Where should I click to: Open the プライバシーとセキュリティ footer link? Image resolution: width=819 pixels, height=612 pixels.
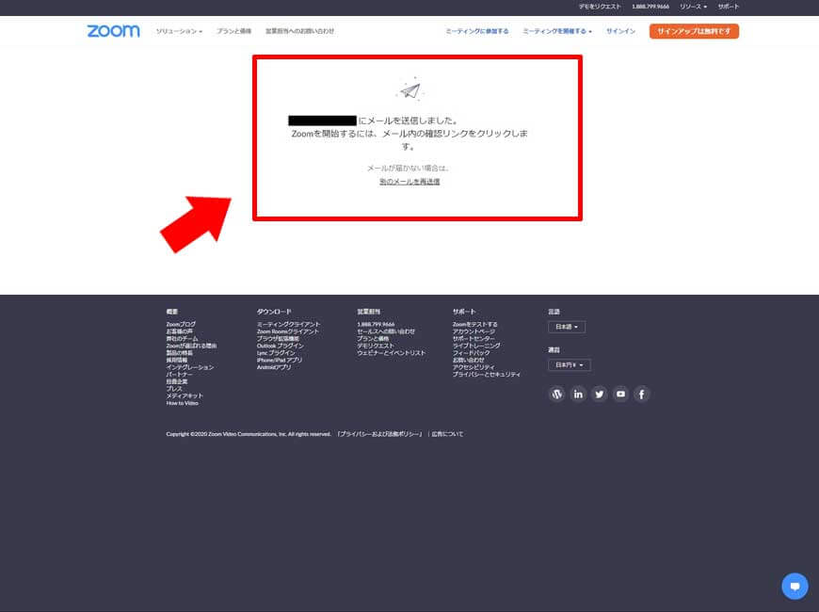487,375
